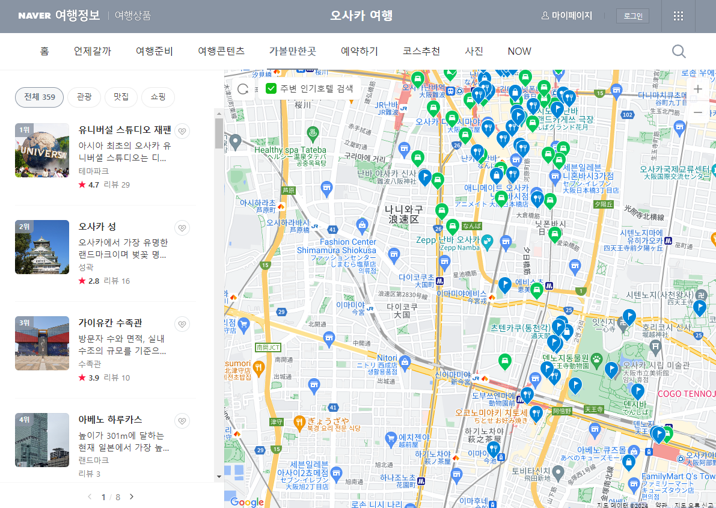The width and height of the screenshot is (716, 508).
Task: Go to next list page arrow
Action: [132, 497]
